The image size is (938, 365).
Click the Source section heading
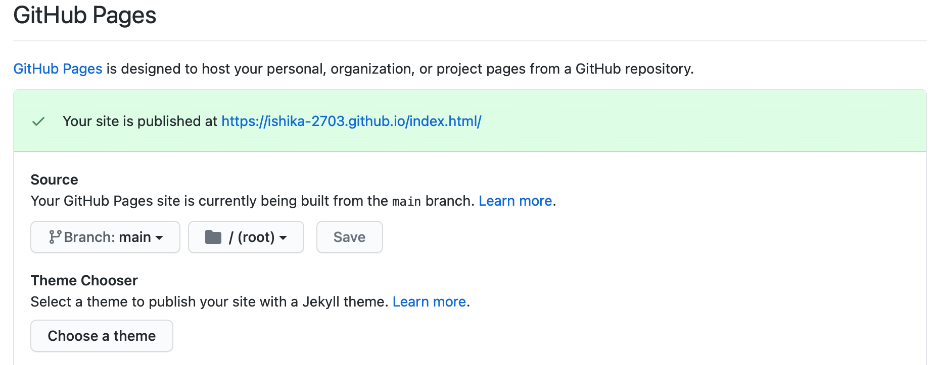pos(54,180)
